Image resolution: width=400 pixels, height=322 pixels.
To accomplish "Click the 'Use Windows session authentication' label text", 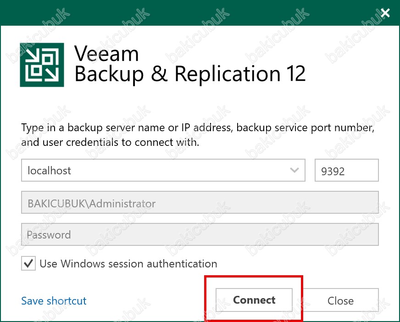I will click(128, 264).
